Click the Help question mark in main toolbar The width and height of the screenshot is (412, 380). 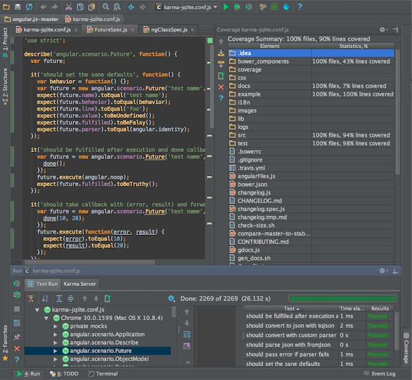pyautogui.click(x=300, y=6)
